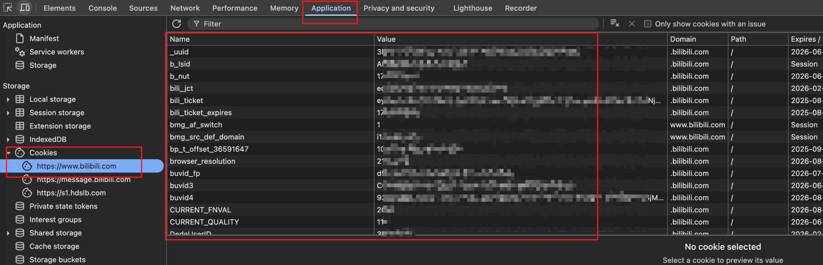823x265 pixels.
Task: Click the Cookies cookie icon
Action: point(20,153)
